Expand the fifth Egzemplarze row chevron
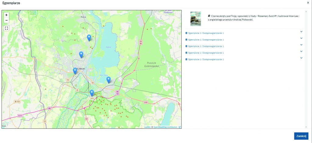This screenshot has width=312, height=143. (301, 58)
